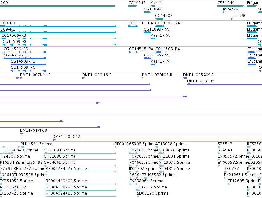Select EST label EK263726.5prime
Image resolution: width=262 pixels, height=198 pixels.
coord(16,193)
